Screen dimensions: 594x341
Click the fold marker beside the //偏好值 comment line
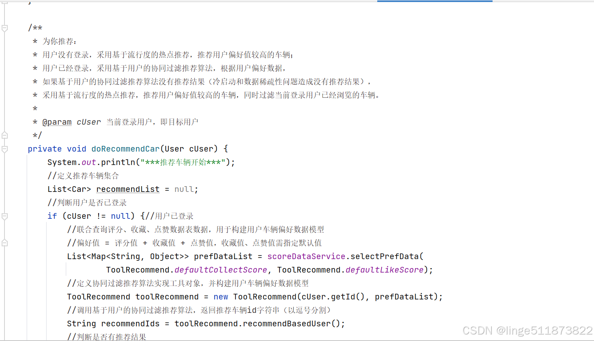5,243
